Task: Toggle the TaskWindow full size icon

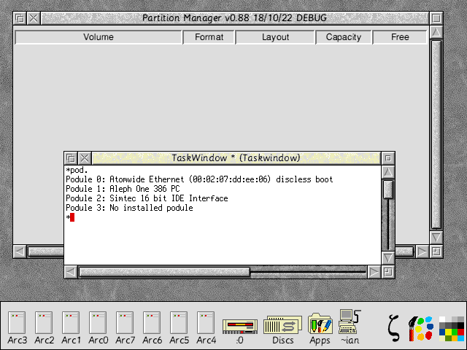Action: (388, 158)
